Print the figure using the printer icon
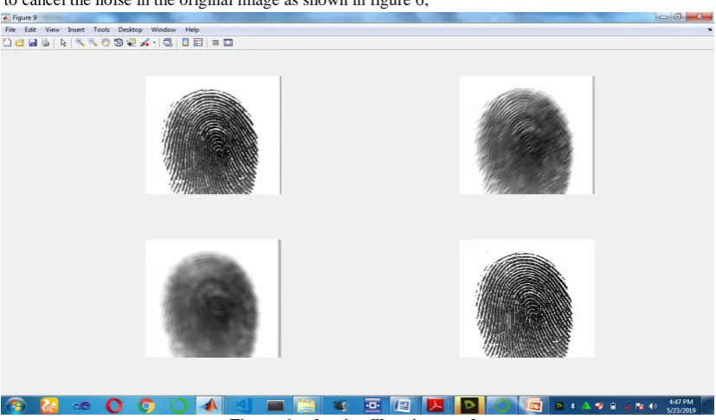Screen dimensions: 716x420 (x=45, y=42)
